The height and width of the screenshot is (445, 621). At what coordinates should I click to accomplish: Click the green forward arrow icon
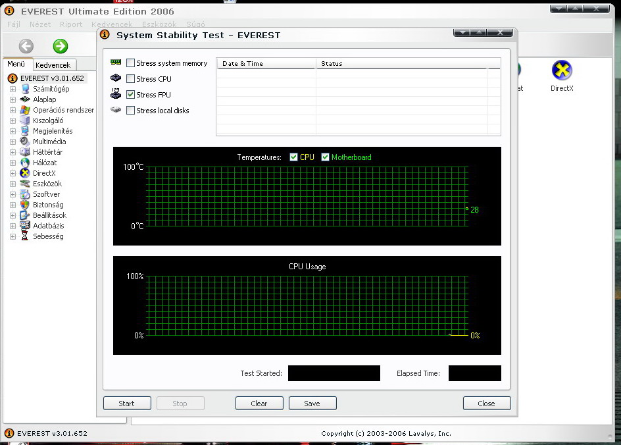pyautogui.click(x=61, y=46)
